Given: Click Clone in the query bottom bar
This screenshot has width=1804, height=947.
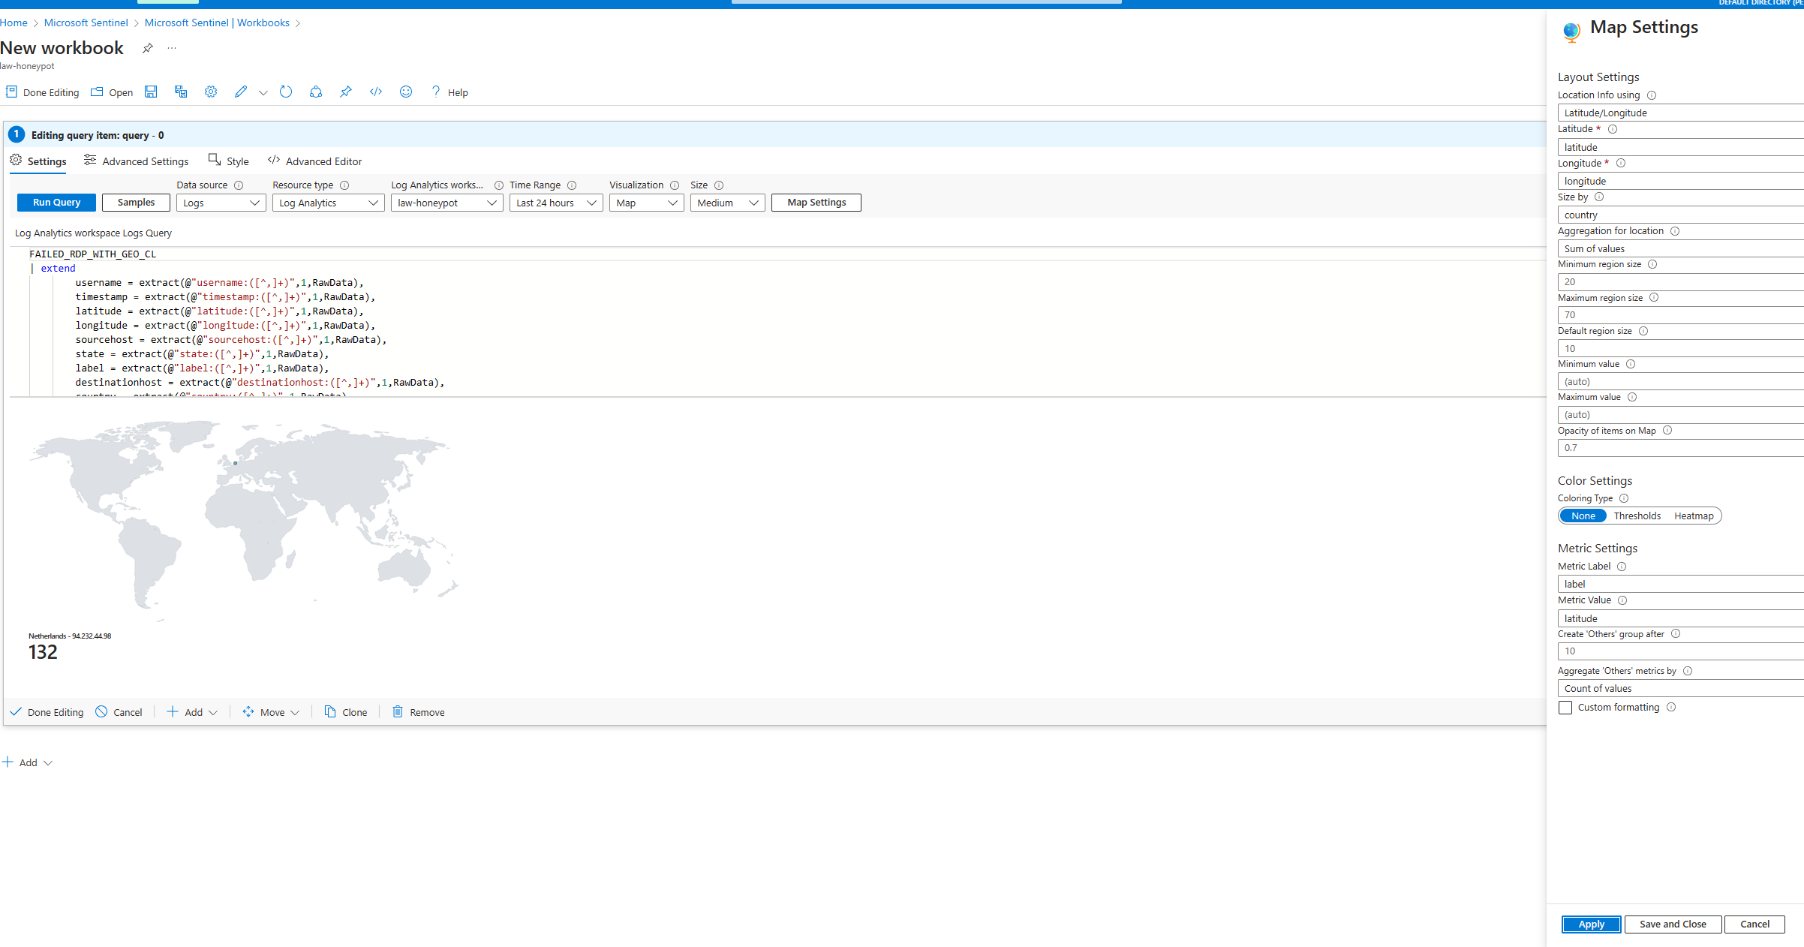Looking at the screenshot, I should 346,712.
